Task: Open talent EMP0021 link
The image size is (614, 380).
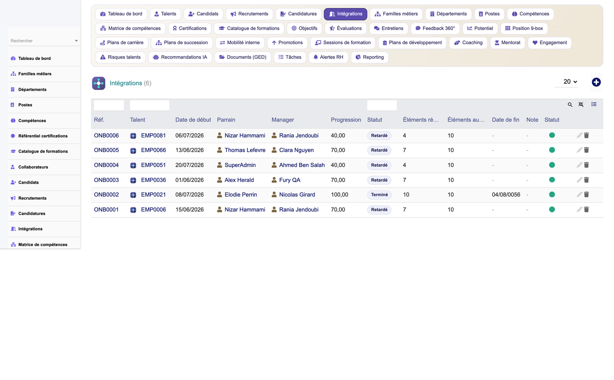Action: pos(153,195)
